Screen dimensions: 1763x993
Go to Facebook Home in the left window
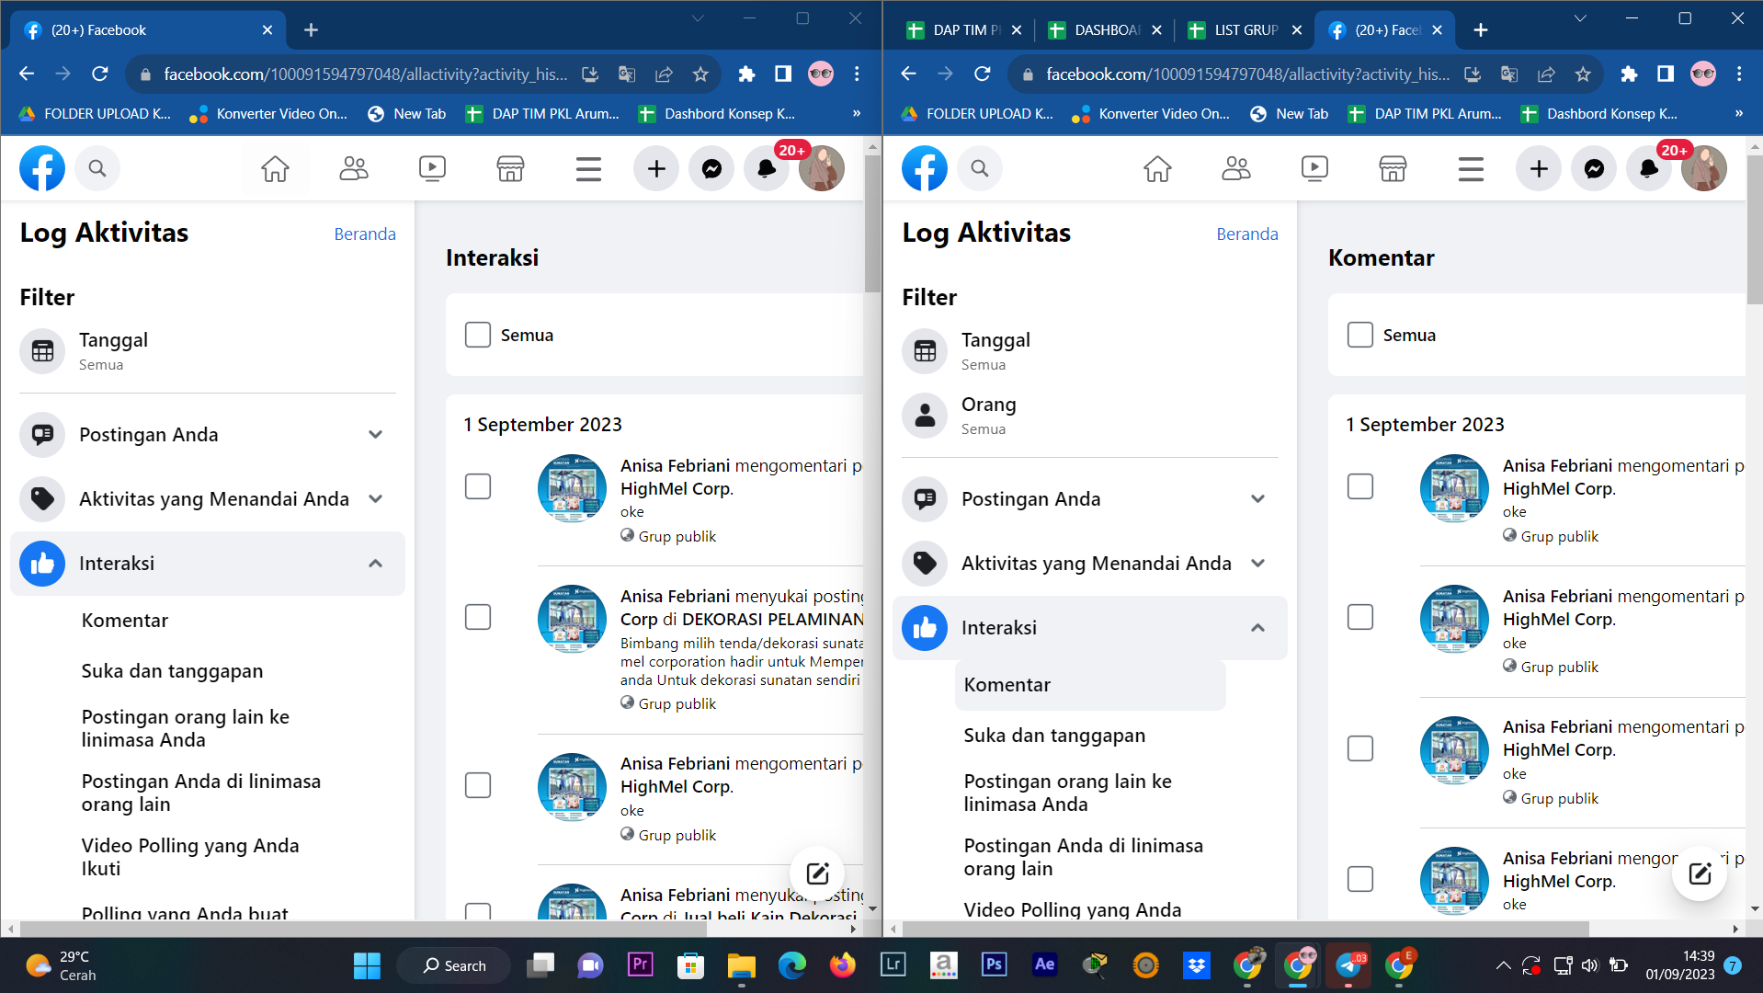[275, 169]
